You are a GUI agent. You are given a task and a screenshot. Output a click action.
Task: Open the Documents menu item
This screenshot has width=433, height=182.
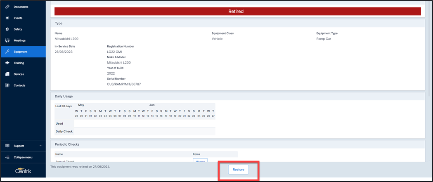[x=23, y=7]
